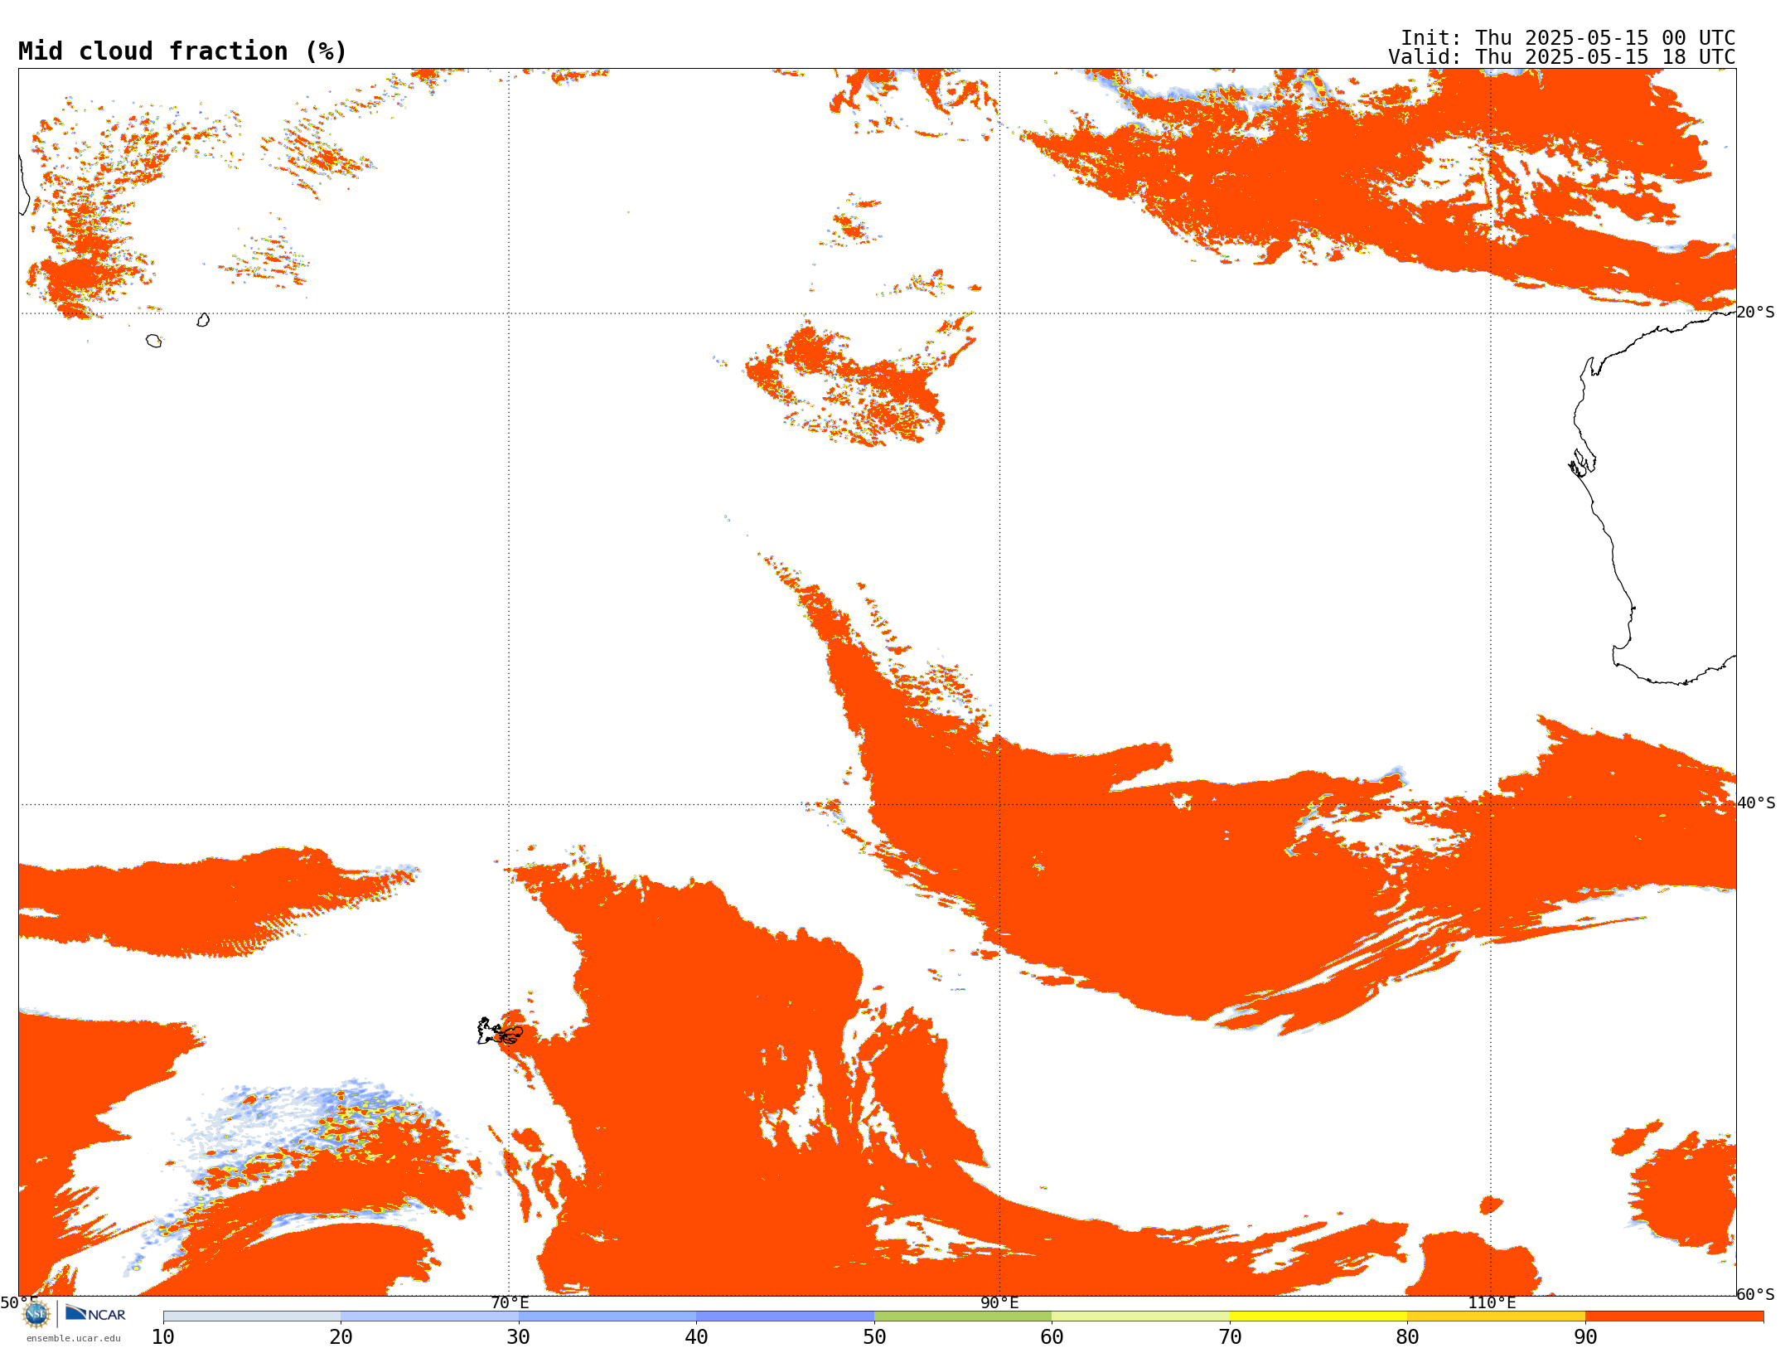Image resolution: width=1790 pixels, height=1348 pixels.
Task: Click the colorbar tick label 40
Action: pyautogui.click(x=696, y=1337)
